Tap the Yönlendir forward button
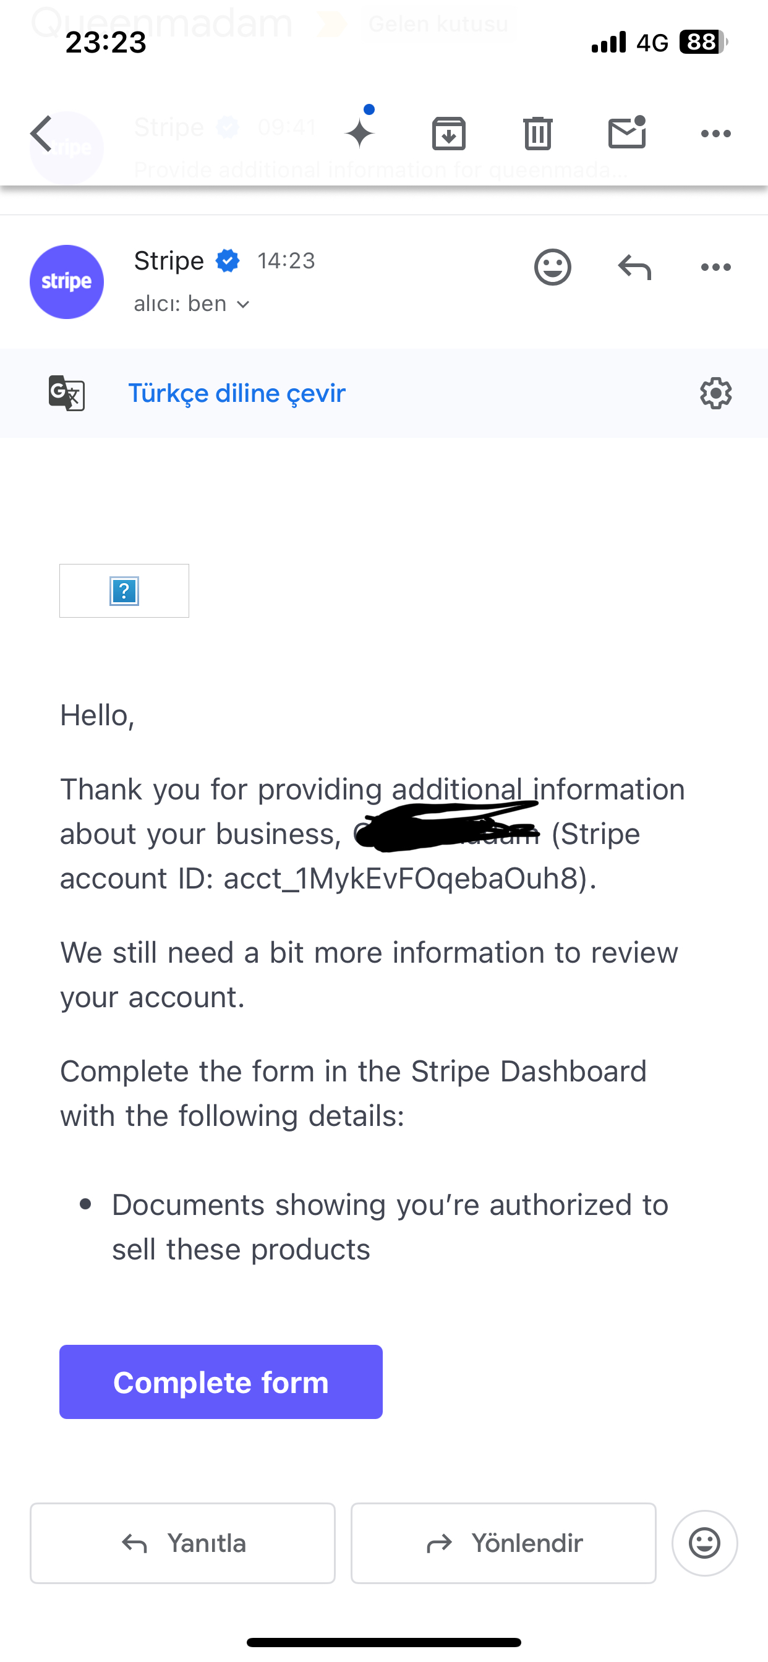 503,1543
